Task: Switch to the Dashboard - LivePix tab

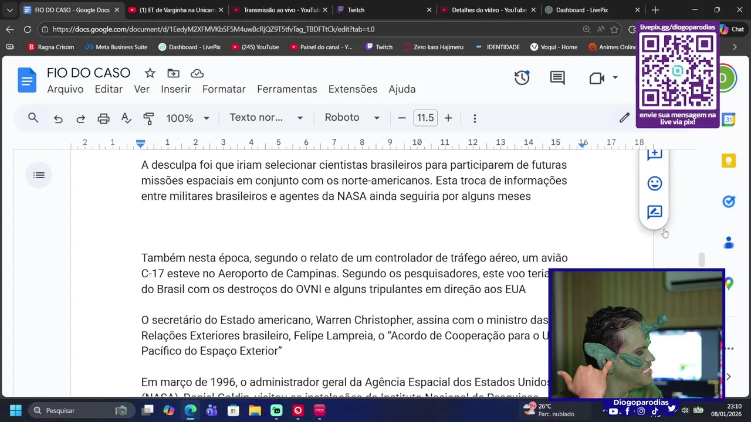Action: click(x=593, y=10)
